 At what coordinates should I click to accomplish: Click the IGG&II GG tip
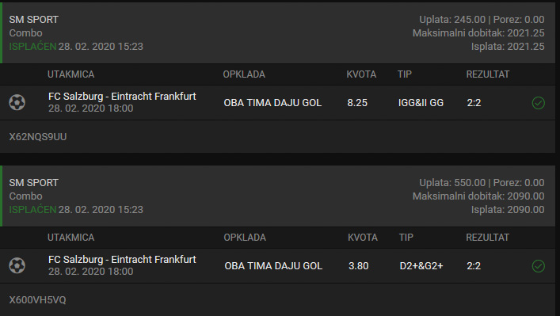click(x=421, y=103)
